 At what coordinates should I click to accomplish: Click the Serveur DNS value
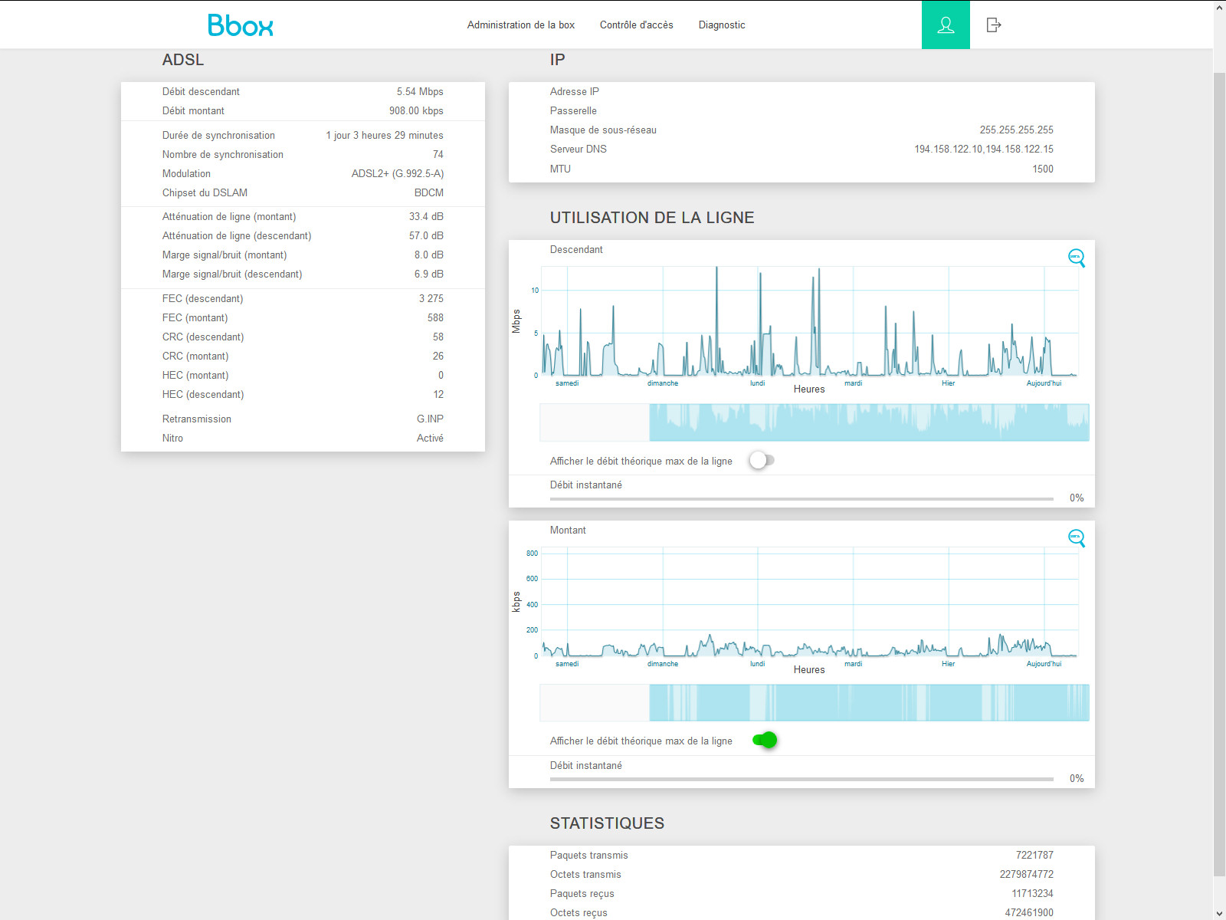[x=983, y=149]
